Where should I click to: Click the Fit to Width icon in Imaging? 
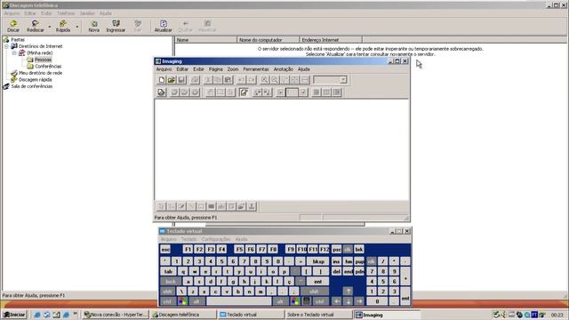click(x=305, y=80)
